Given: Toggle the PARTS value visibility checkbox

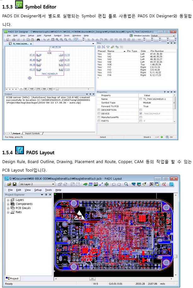Looking at the screenshot, I should click(141, 121).
